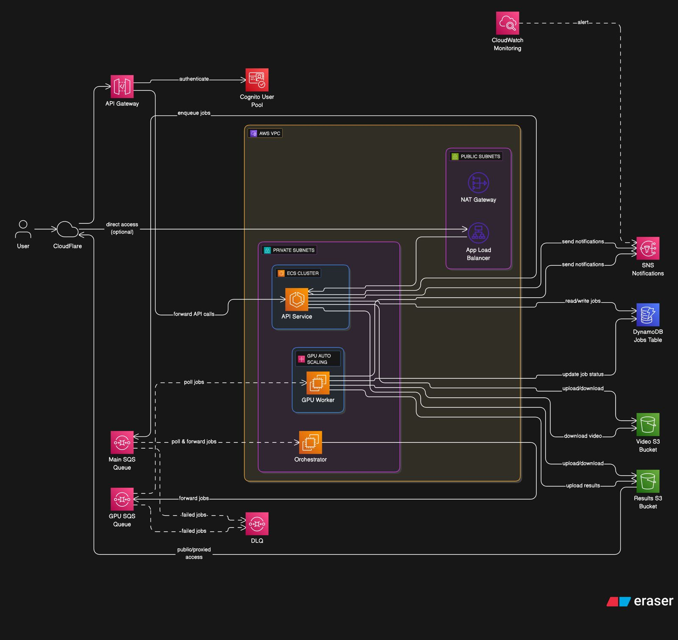Select the DynamoDB Jobs Table icon
678x640 pixels.
[648, 315]
